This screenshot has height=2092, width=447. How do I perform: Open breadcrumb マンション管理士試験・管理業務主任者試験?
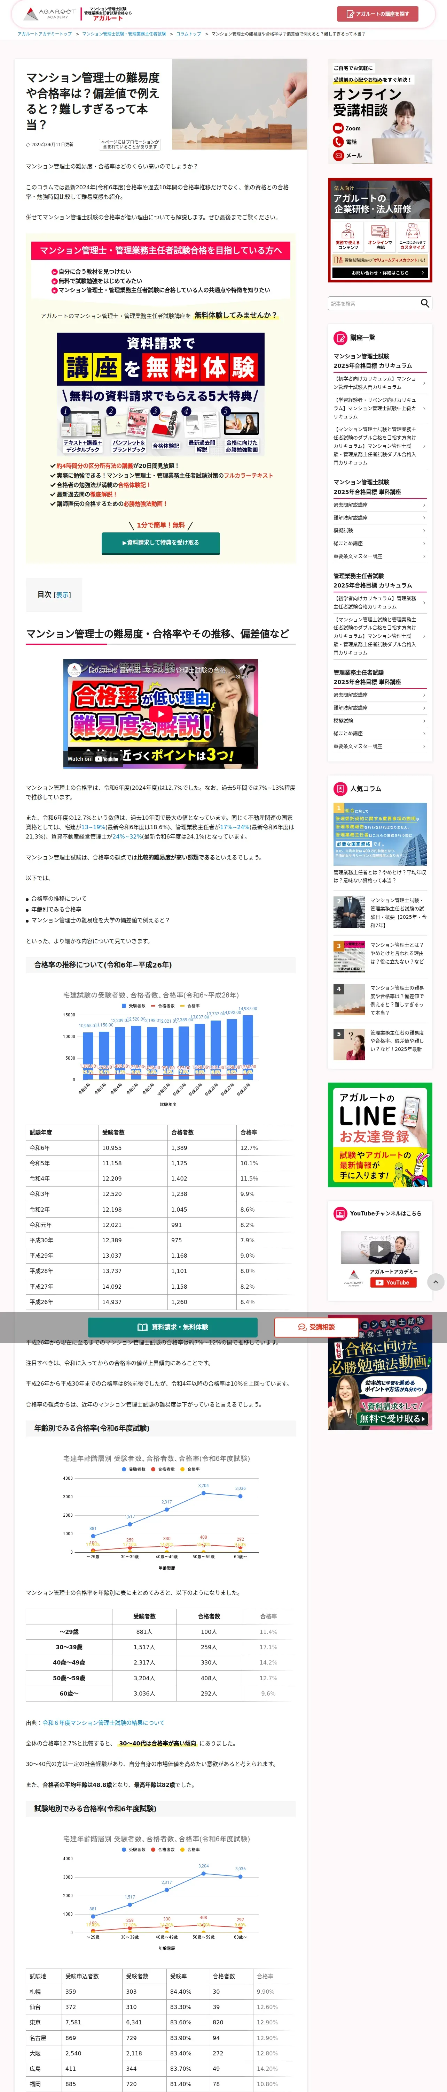pyautogui.click(x=124, y=34)
